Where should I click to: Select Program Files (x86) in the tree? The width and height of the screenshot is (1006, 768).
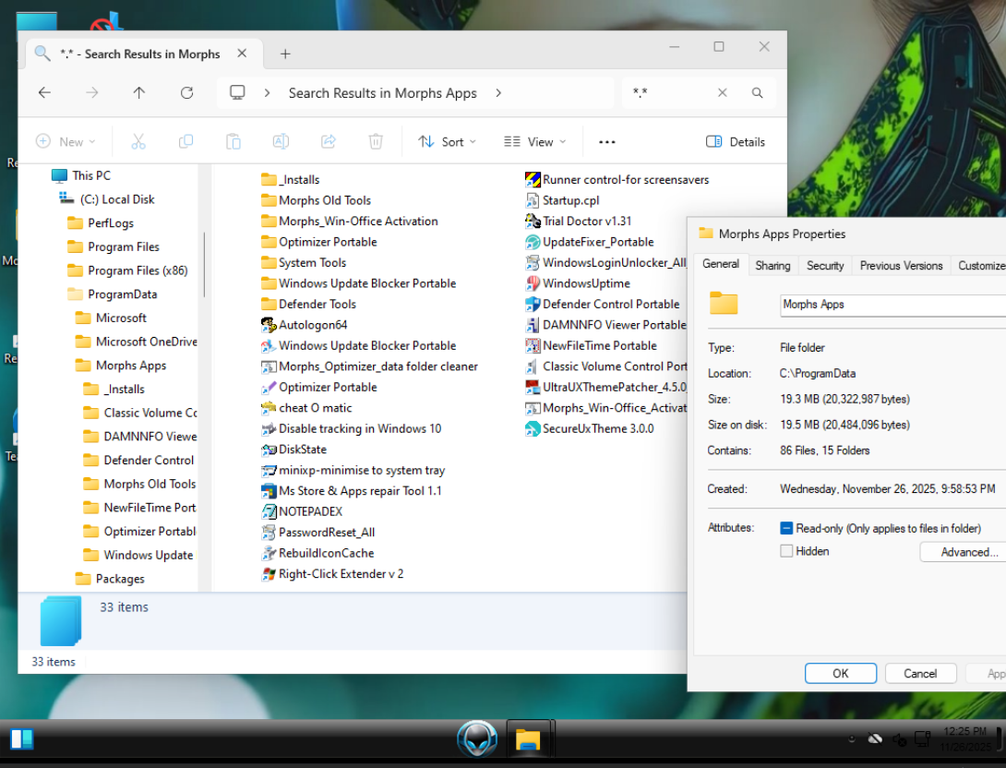(x=138, y=270)
